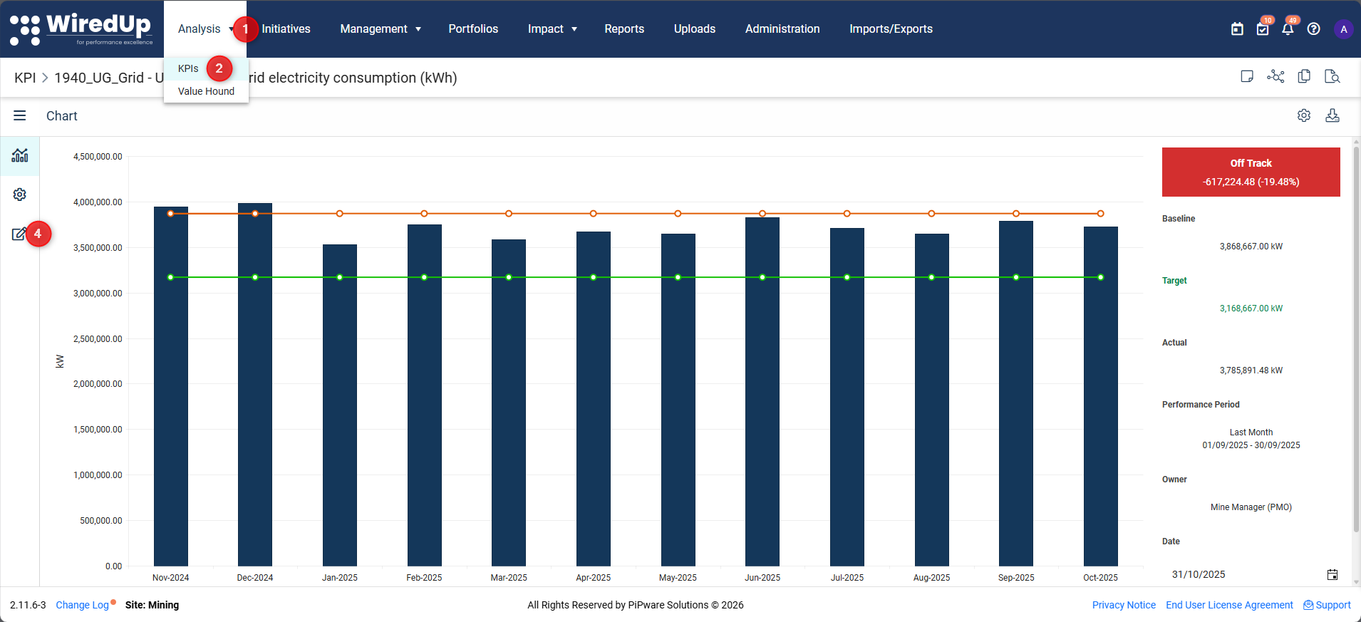This screenshot has width=1361, height=622.
Task: Expand the Management dropdown arrow
Action: pos(418,29)
